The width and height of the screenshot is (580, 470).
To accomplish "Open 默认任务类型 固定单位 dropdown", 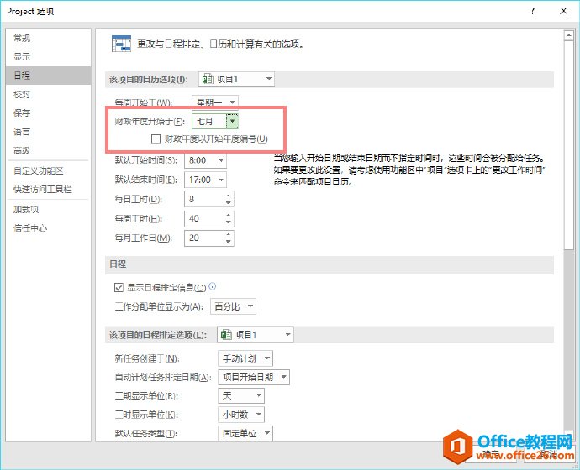I will coord(245,433).
